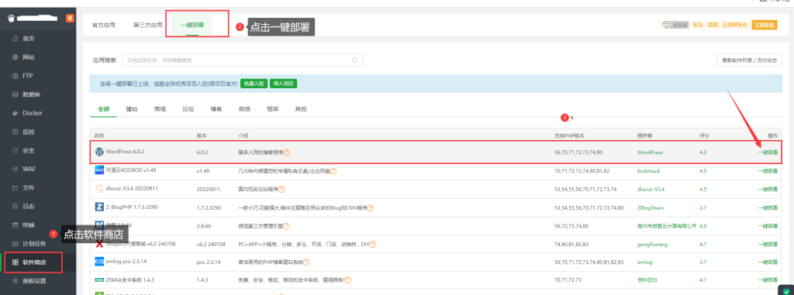Image resolution: width=794 pixels, height=295 pixels.
Task: Click the help icon beside 微信第三方管理引擎
Action: click(x=287, y=225)
